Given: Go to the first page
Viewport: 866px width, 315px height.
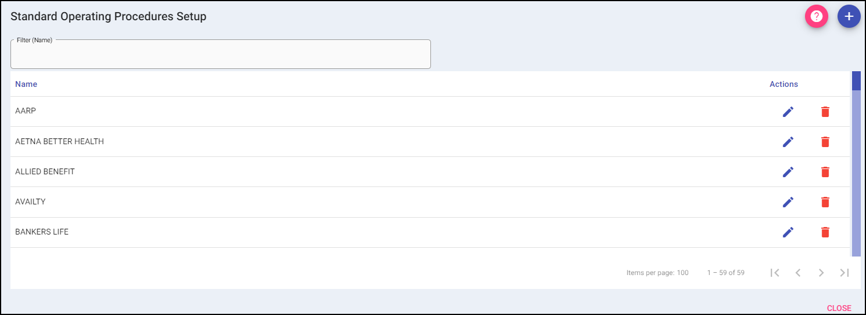Looking at the screenshot, I should [775, 273].
